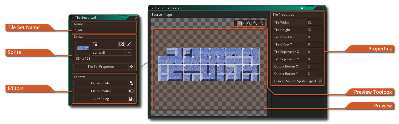Image resolution: width=399 pixels, height=124 pixels.
Task: Uncheck Disable Source Sprite Export
Action: coord(320,81)
